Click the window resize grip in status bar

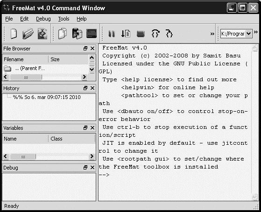click(256, 207)
